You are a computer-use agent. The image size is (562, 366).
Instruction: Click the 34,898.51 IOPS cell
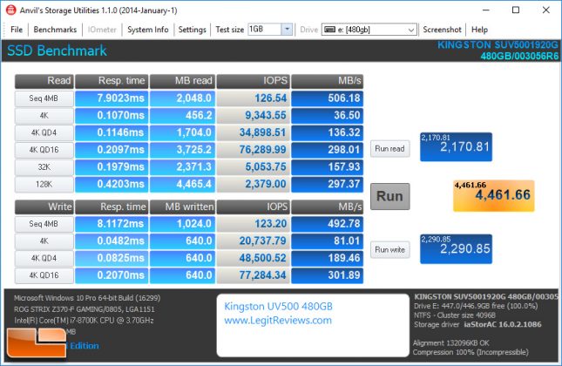tap(253, 132)
